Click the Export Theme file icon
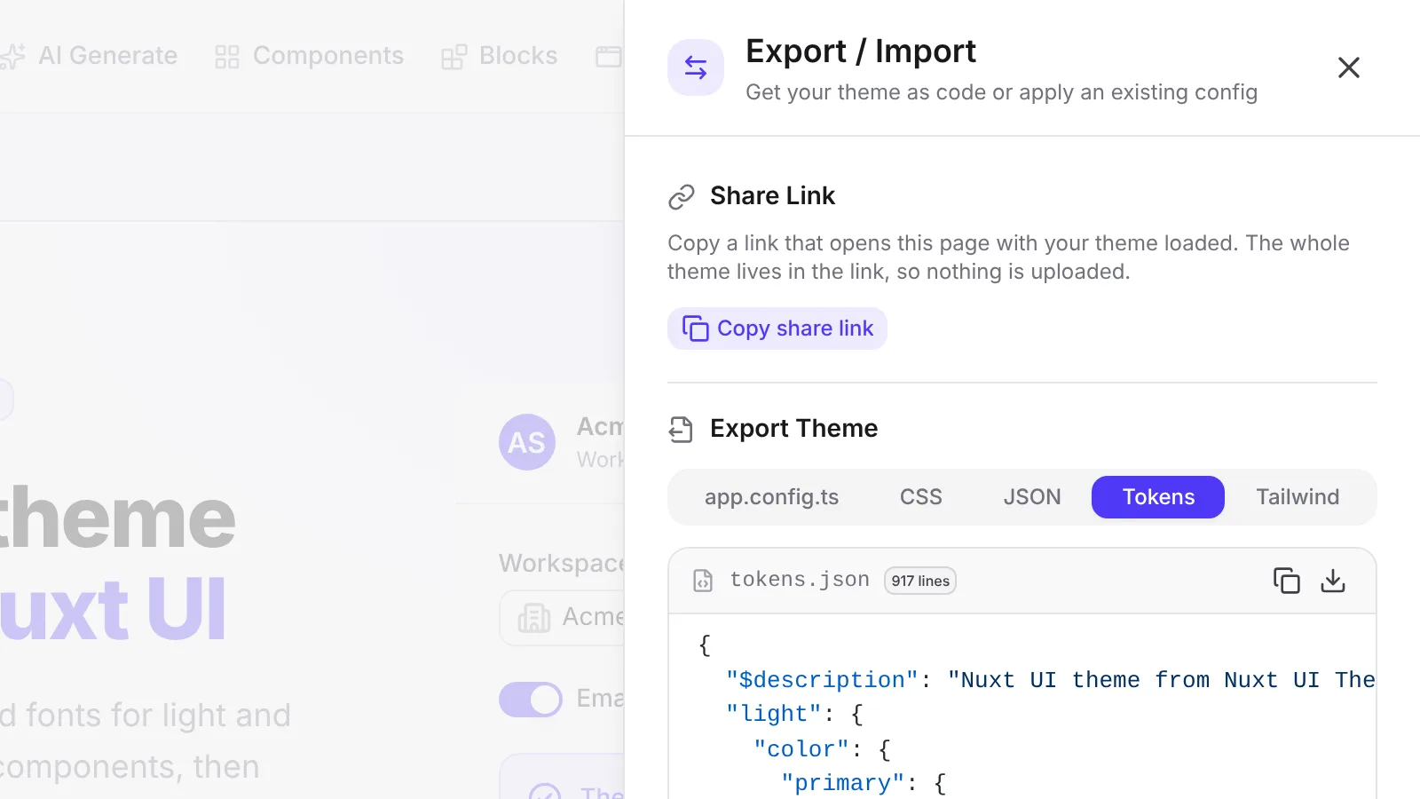Image resolution: width=1420 pixels, height=799 pixels. [x=681, y=430]
